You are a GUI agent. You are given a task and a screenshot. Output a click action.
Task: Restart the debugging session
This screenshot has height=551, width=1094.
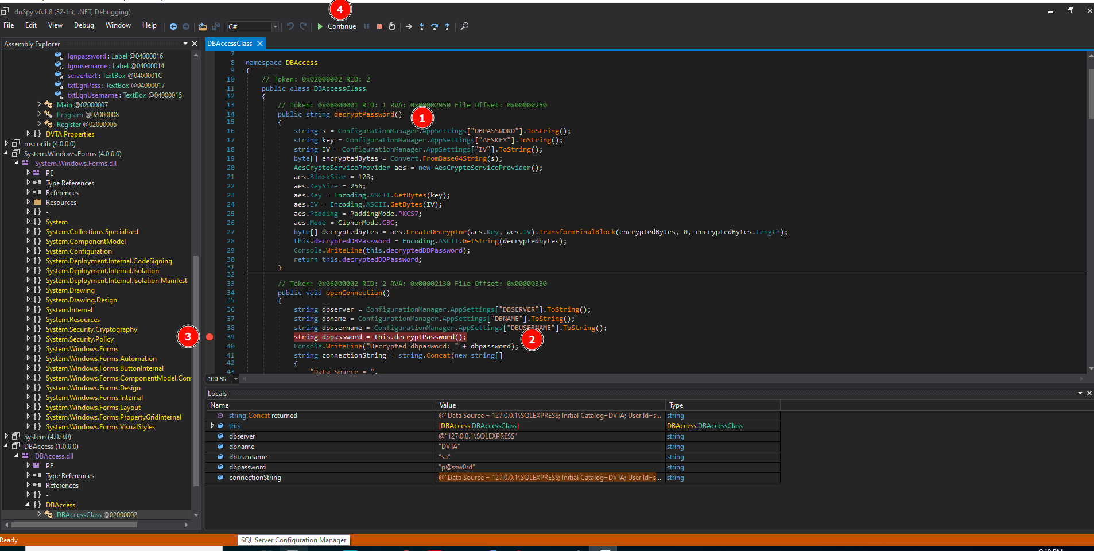point(392,26)
